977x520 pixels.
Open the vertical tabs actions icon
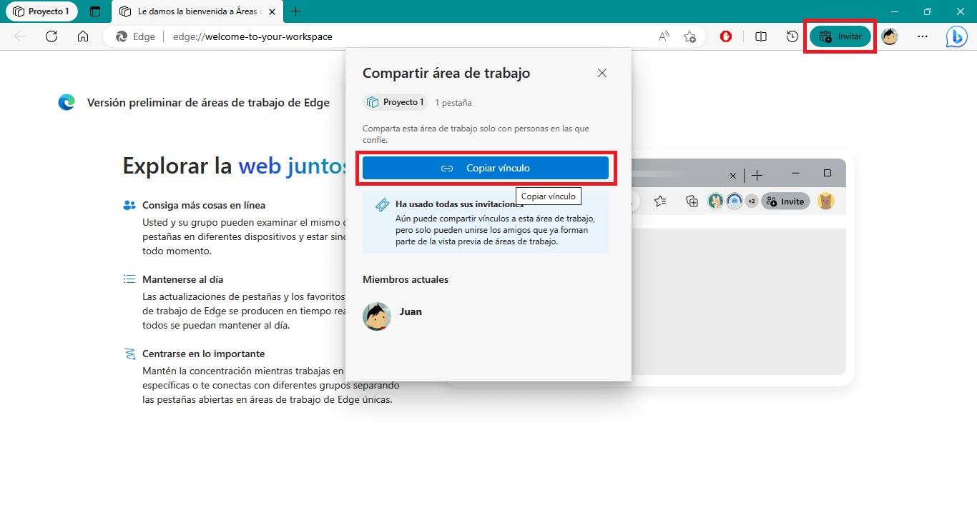tap(95, 11)
